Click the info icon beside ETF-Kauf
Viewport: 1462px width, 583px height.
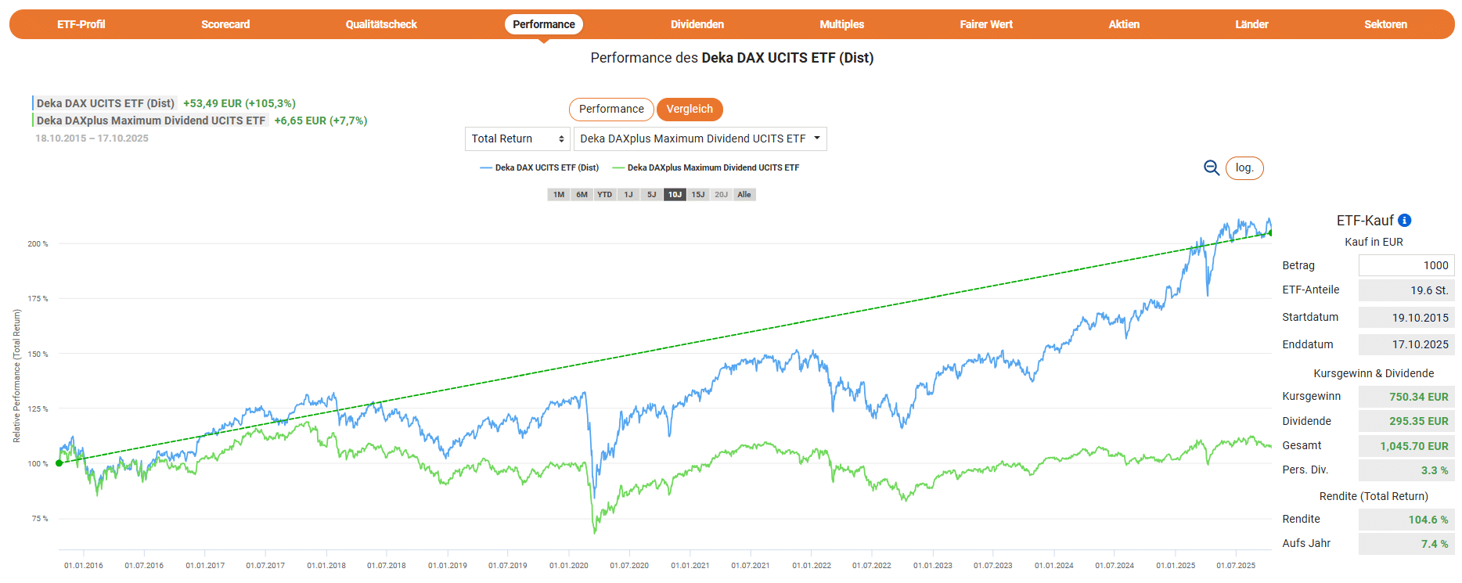tap(1404, 221)
